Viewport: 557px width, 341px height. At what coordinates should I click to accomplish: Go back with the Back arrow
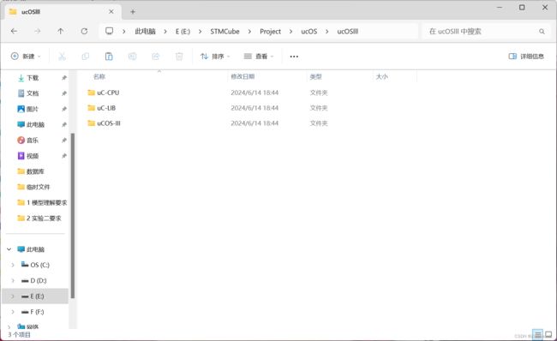(15, 31)
